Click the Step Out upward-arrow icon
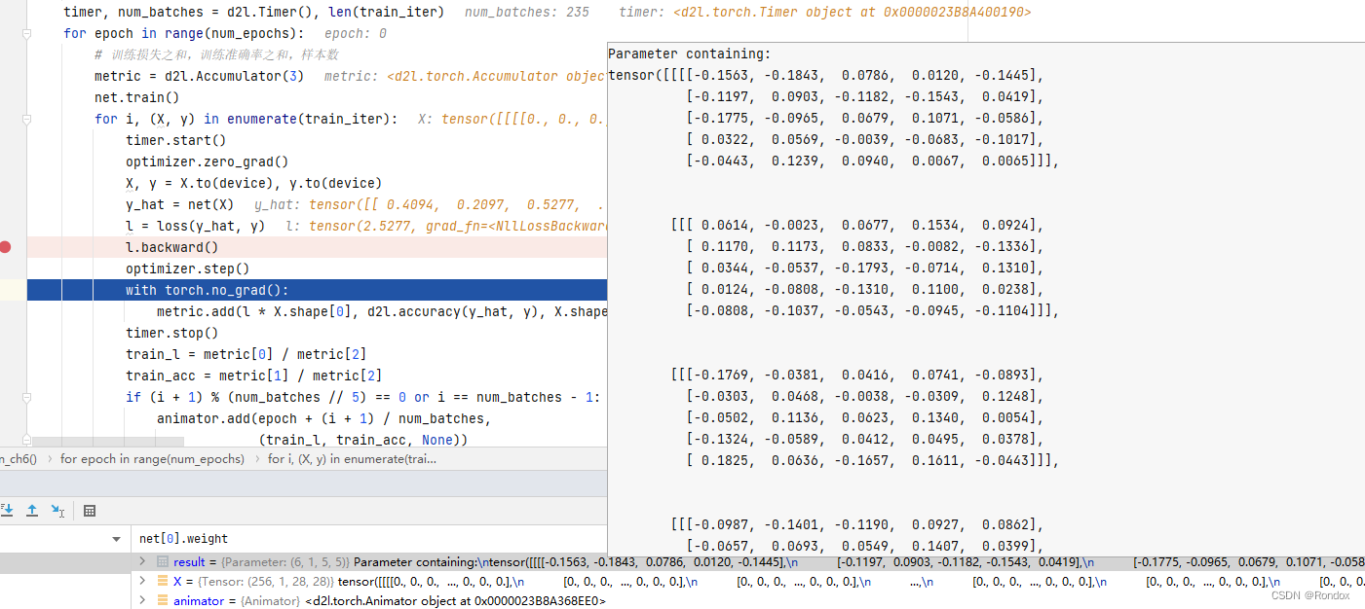The height and width of the screenshot is (609, 1365). 32,510
